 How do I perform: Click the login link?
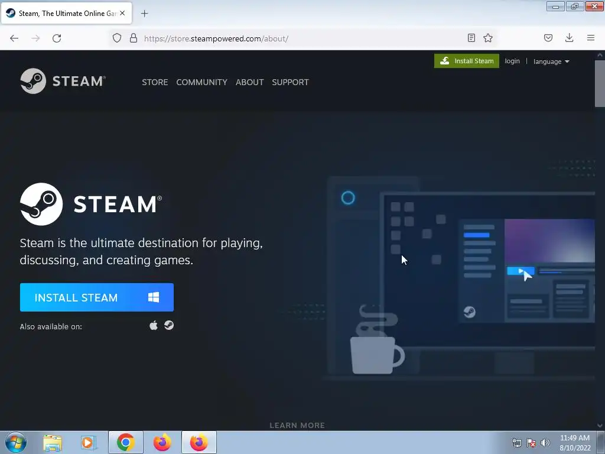[512, 61]
